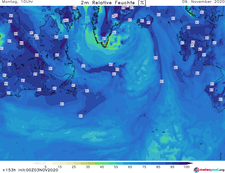Click the legend value "5"

tap(45, 167)
